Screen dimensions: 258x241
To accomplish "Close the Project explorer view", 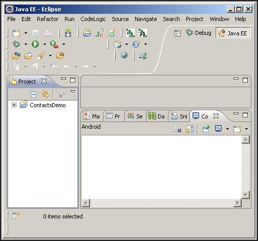I will pos(44,81).
